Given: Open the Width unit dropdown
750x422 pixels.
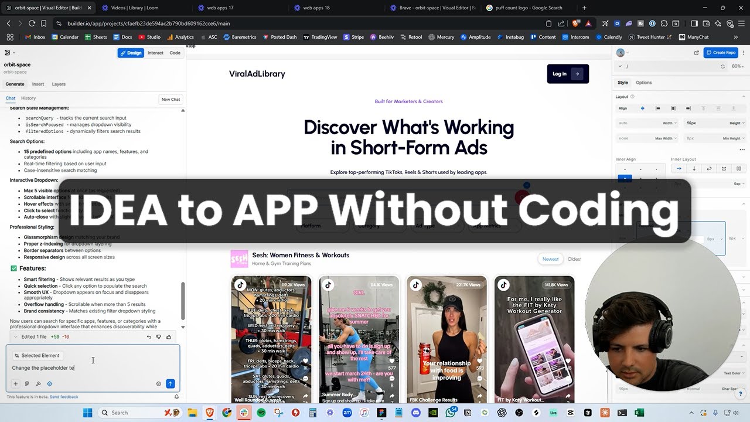Looking at the screenshot, I should (x=670, y=123).
